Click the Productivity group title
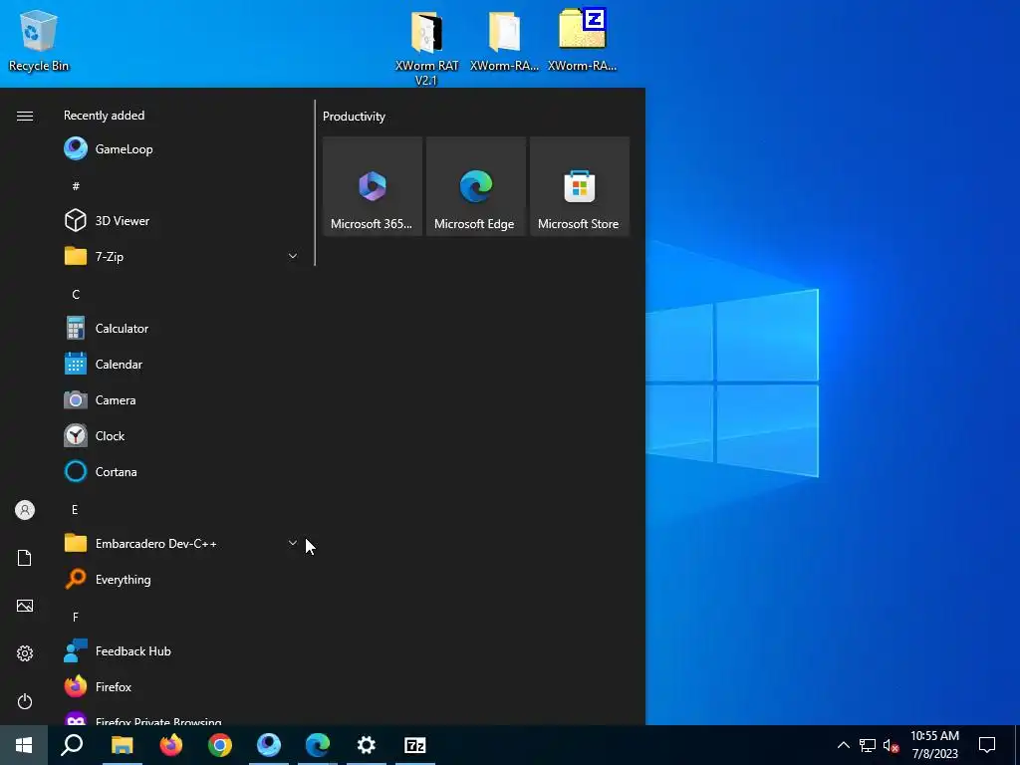 (x=354, y=117)
